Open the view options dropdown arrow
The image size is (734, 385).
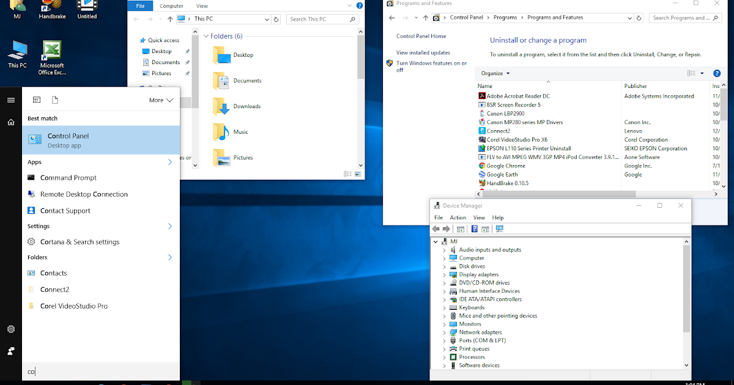pyautogui.click(x=702, y=73)
